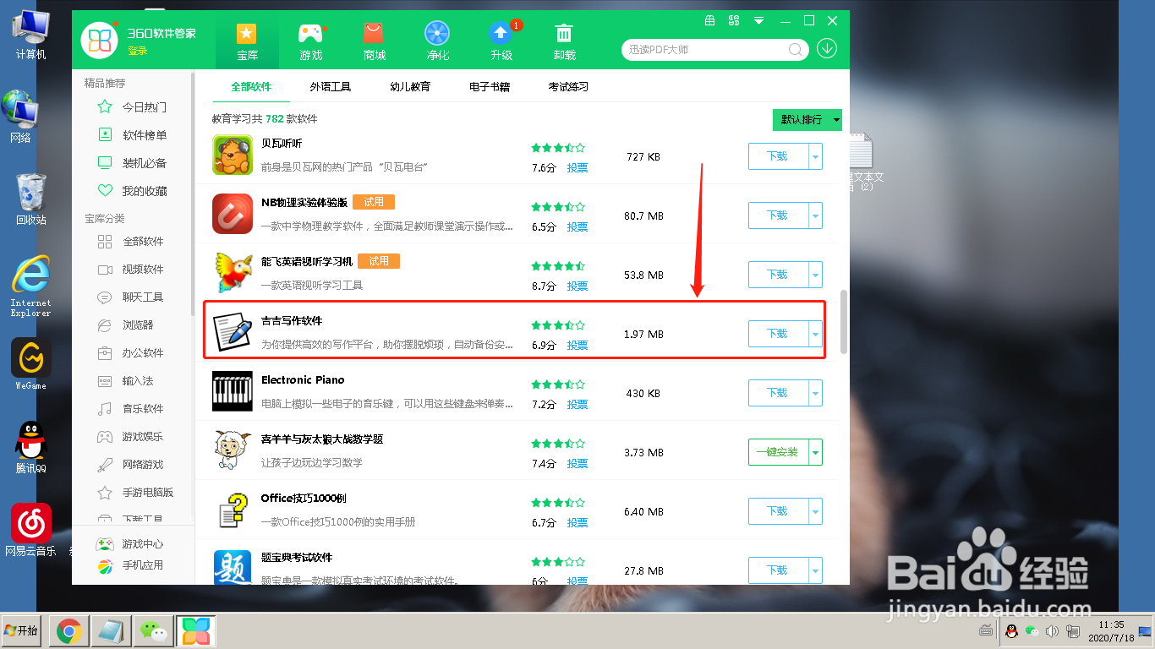Viewport: 1155px width, 649px height.
Task: Open the title bar main menu arrow
Action: pyautogui.click(x=759, y=20)
